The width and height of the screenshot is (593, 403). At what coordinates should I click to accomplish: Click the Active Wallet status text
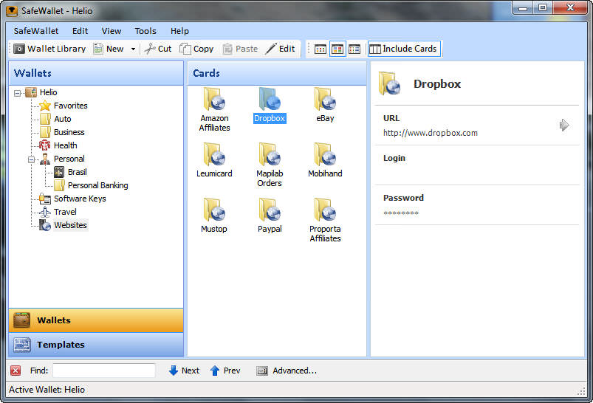[x=47, y=390]
